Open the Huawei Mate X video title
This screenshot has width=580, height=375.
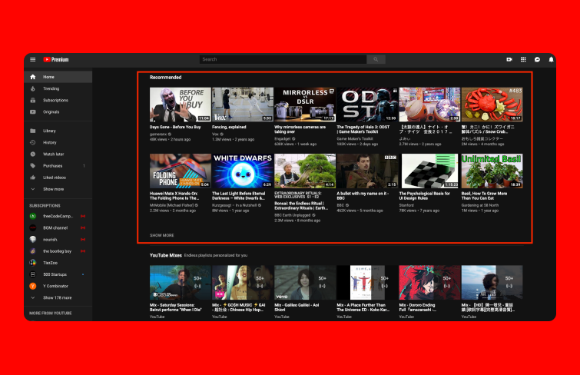pos(174,196)
